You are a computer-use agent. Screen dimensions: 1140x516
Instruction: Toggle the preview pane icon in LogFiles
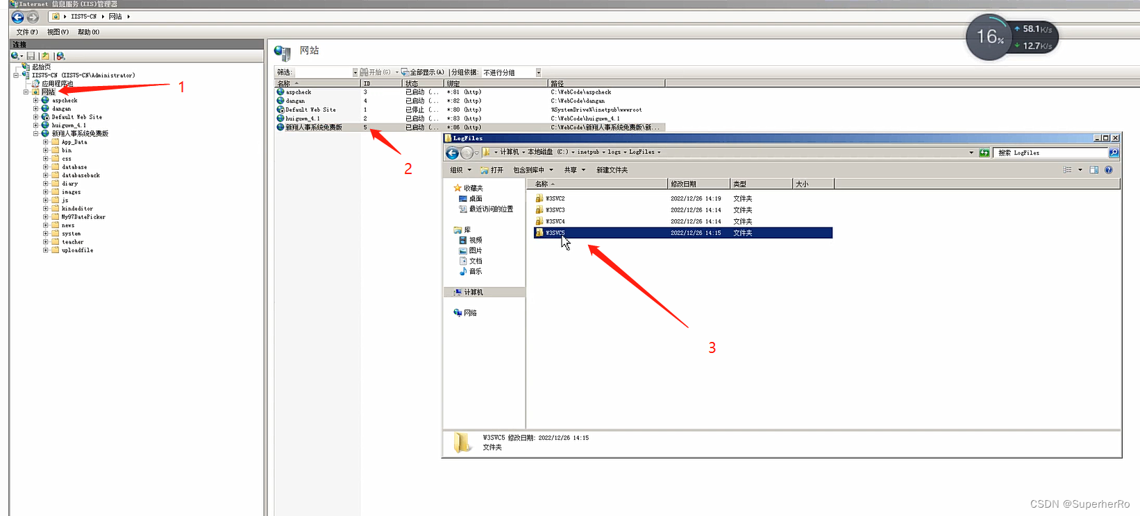click(1094, 170)
